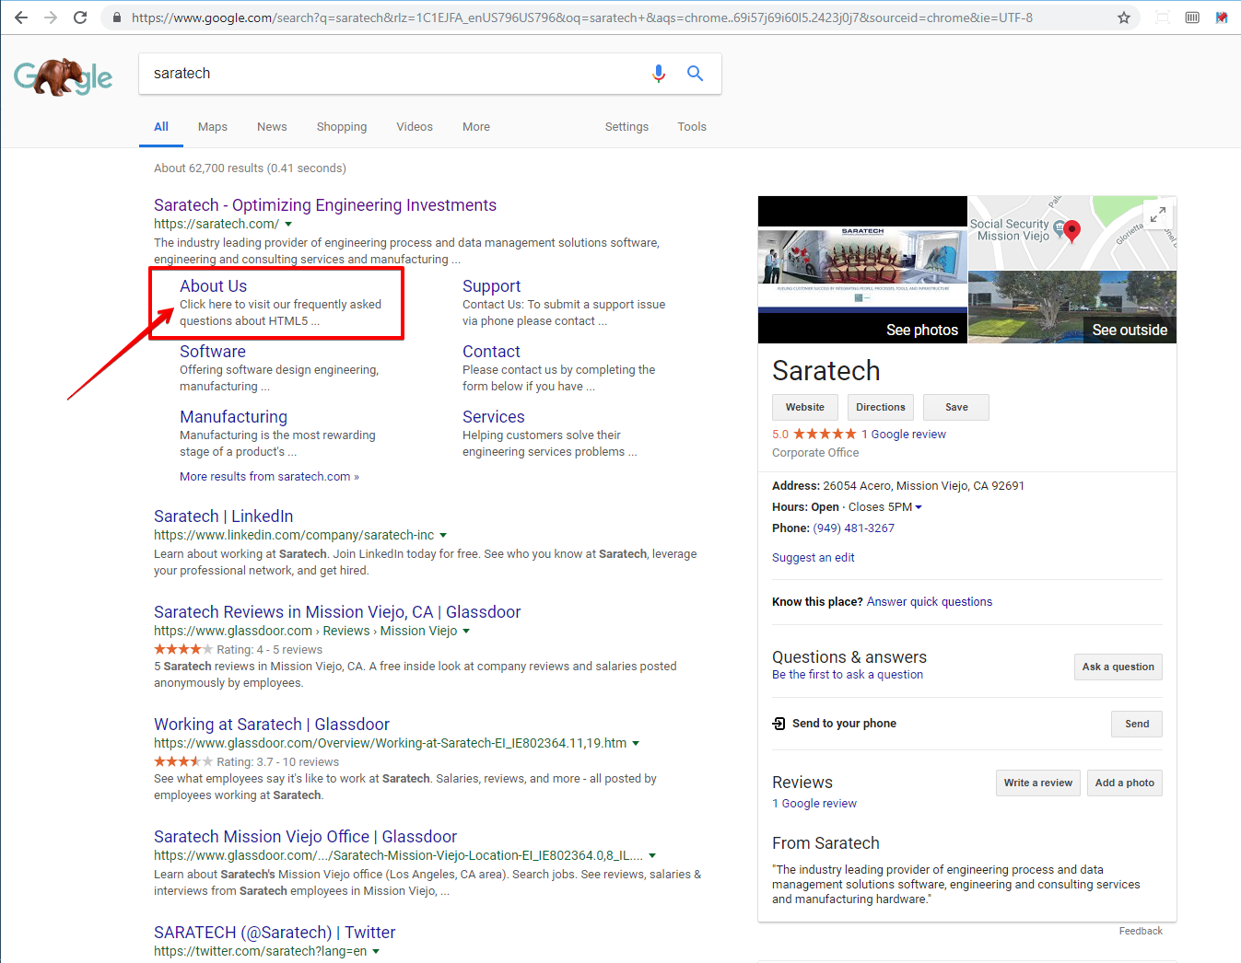Expand the arrow after Glassdoor Reviews Mission Viejo URL
This screenshot has width=1241, height=963.
(466, 631)
